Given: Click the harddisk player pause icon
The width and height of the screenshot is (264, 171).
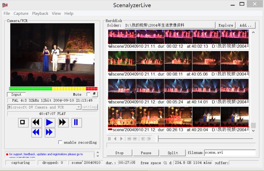Looking at the screenshot, I should [x=109, y=139].
